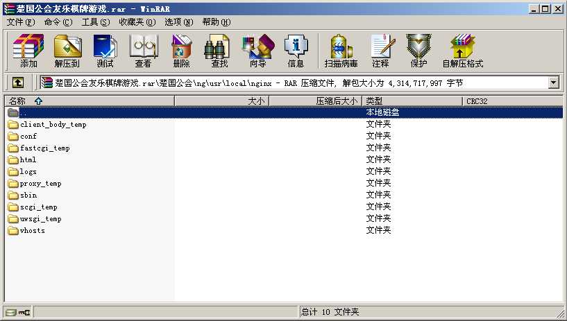Open the 帮助(H) menu

(217, 22)
